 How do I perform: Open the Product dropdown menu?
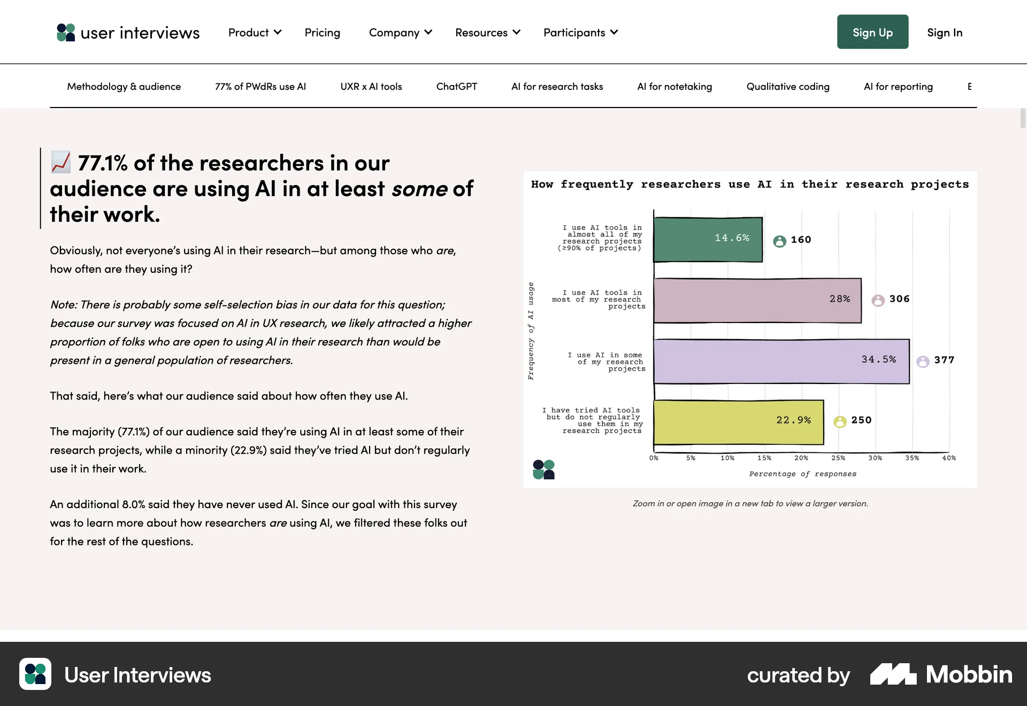255,32
